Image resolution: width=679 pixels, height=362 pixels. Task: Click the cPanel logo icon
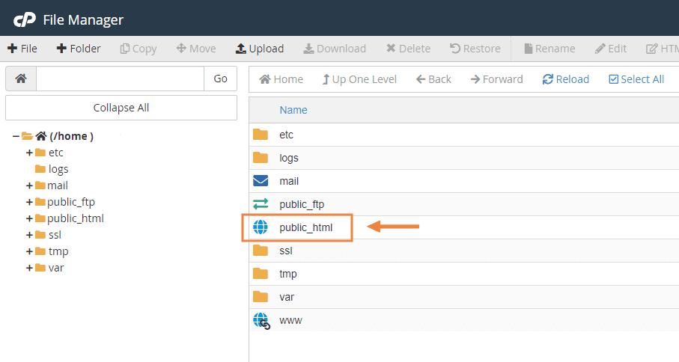[x=24, y=19]
